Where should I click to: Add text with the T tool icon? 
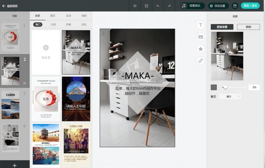tap(201, 25)
